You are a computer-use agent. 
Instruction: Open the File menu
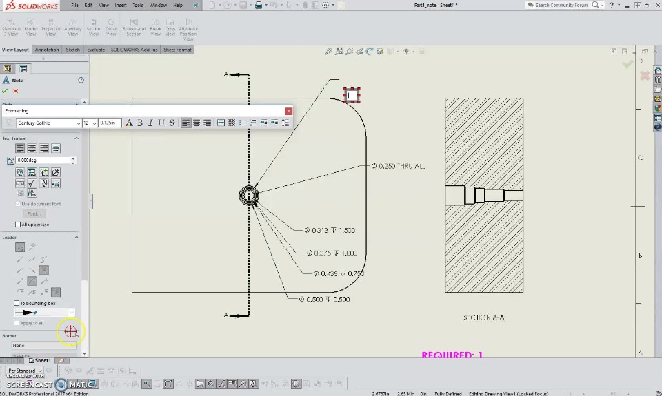click(74, 5)
